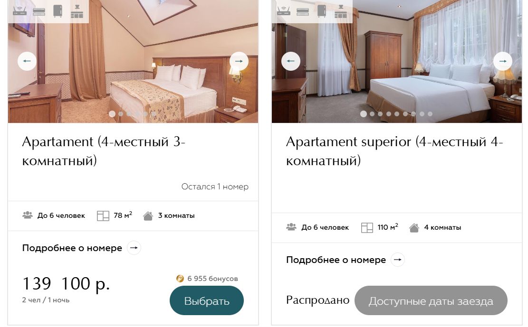Click the air conditioner icon on left room
Screen dimensions: 528x327
pyautogui.click(x=39, y=12)
